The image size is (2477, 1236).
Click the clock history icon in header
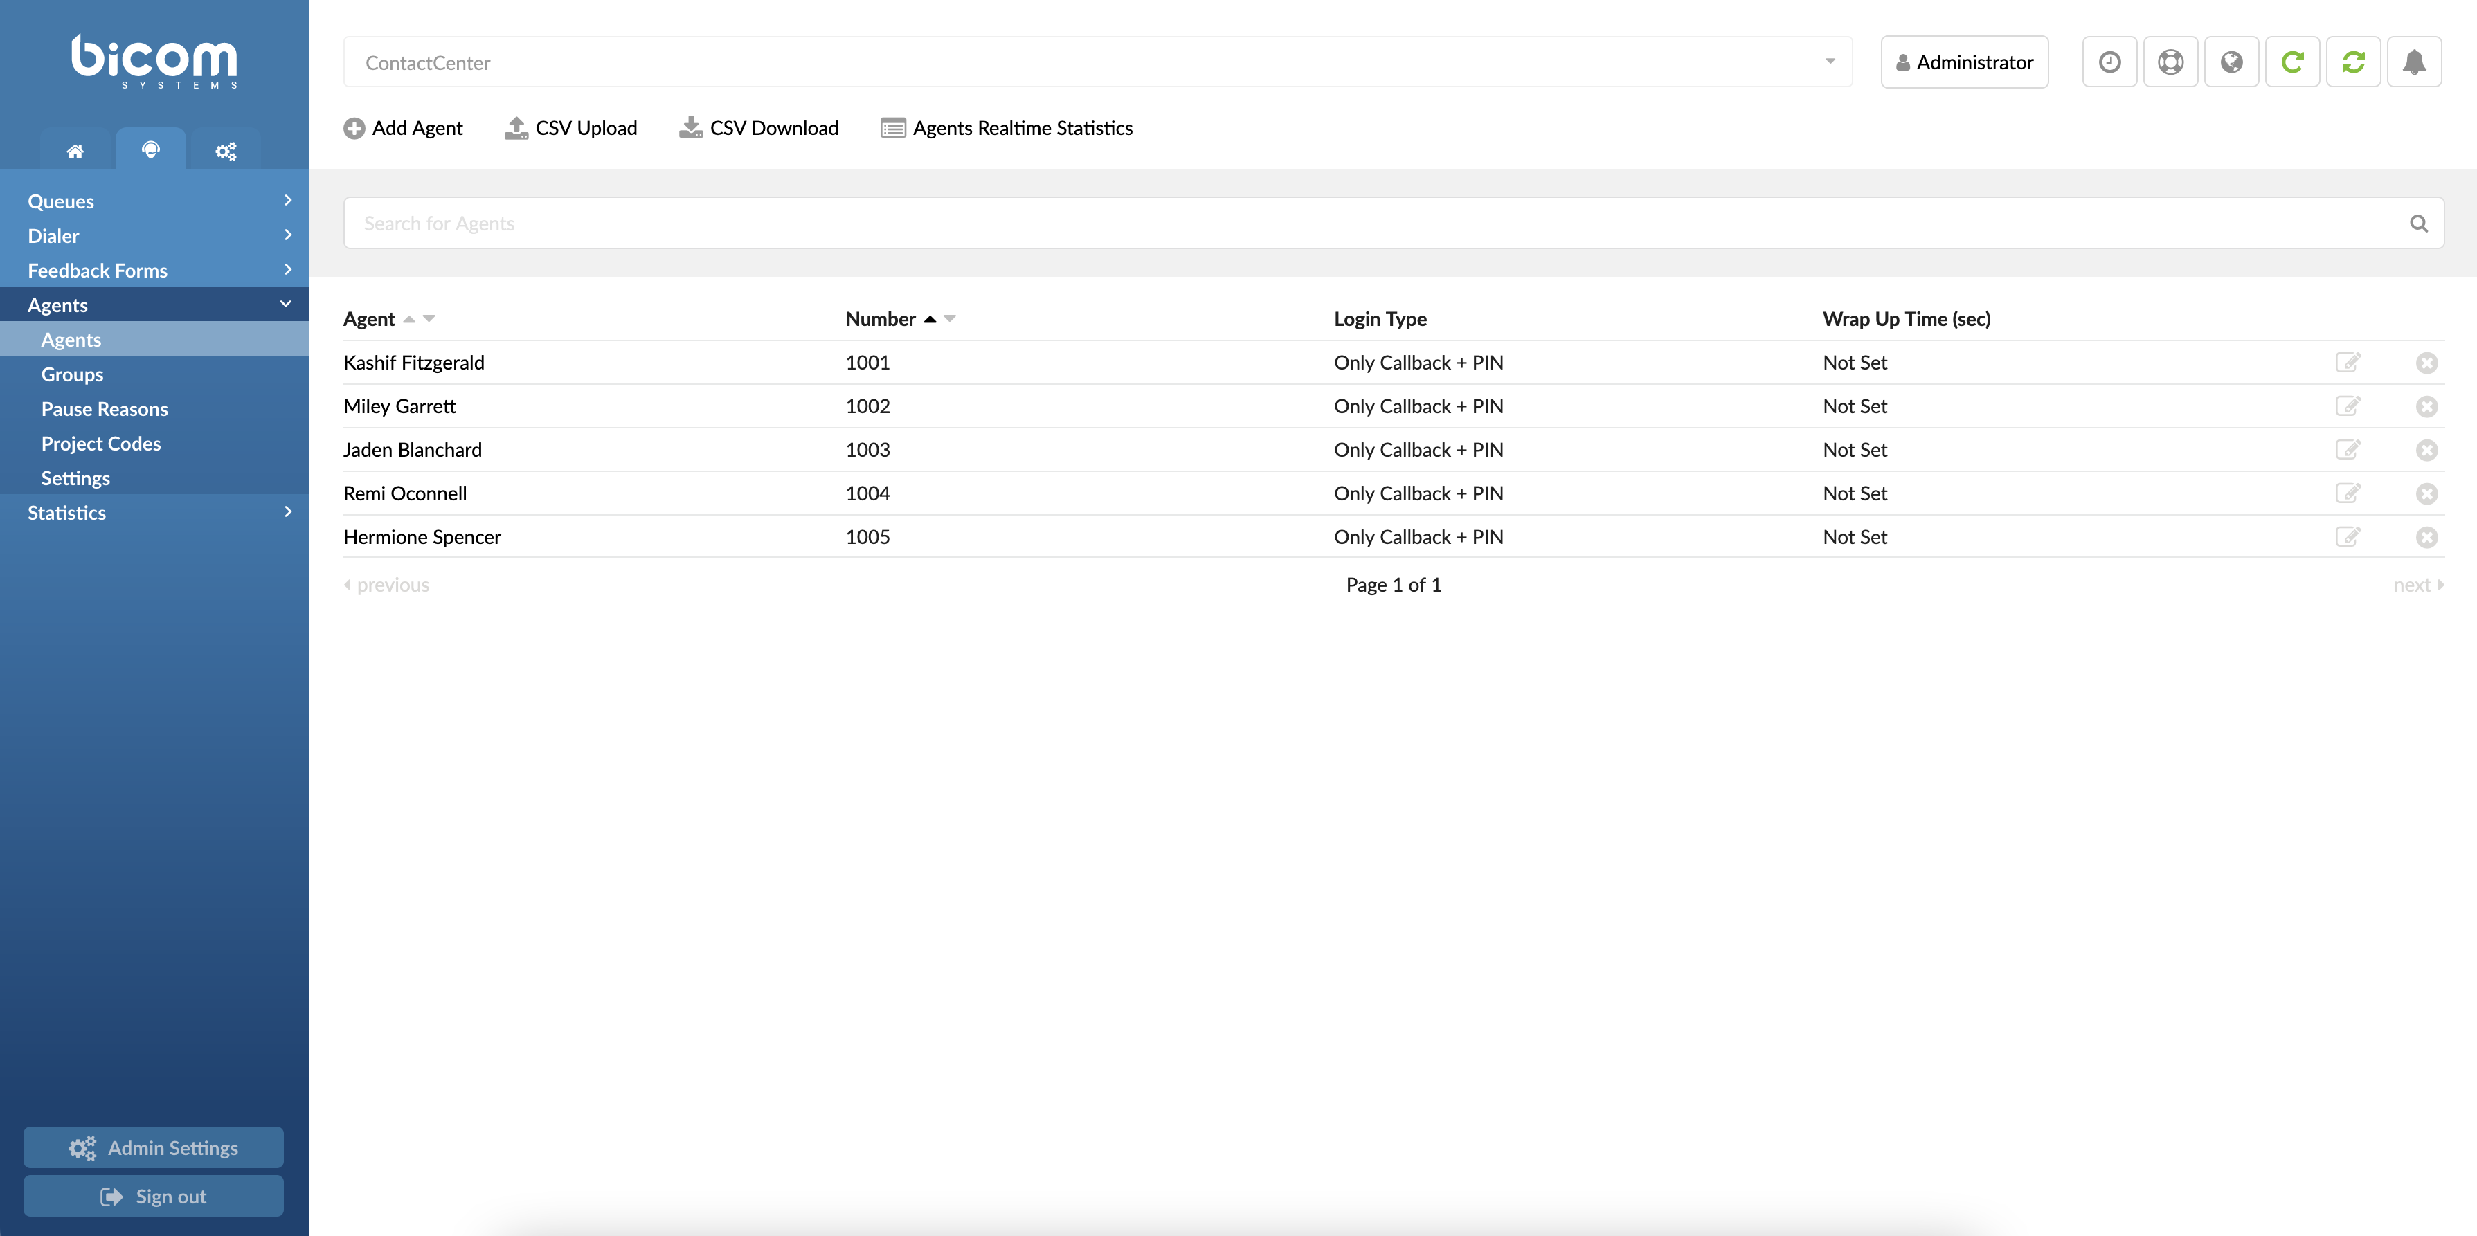point(2109,62)
